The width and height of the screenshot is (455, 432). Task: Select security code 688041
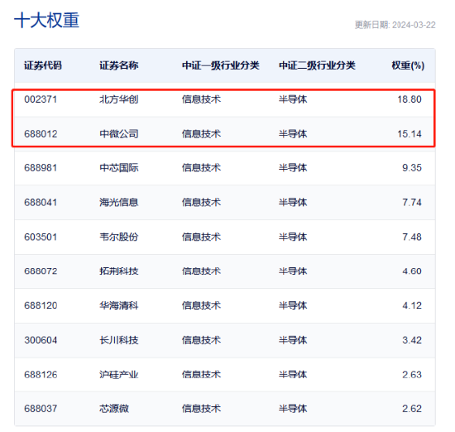[41, 202]
